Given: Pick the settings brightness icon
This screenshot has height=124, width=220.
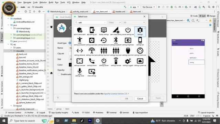Looking at the screenshot, I should [128, 41].
